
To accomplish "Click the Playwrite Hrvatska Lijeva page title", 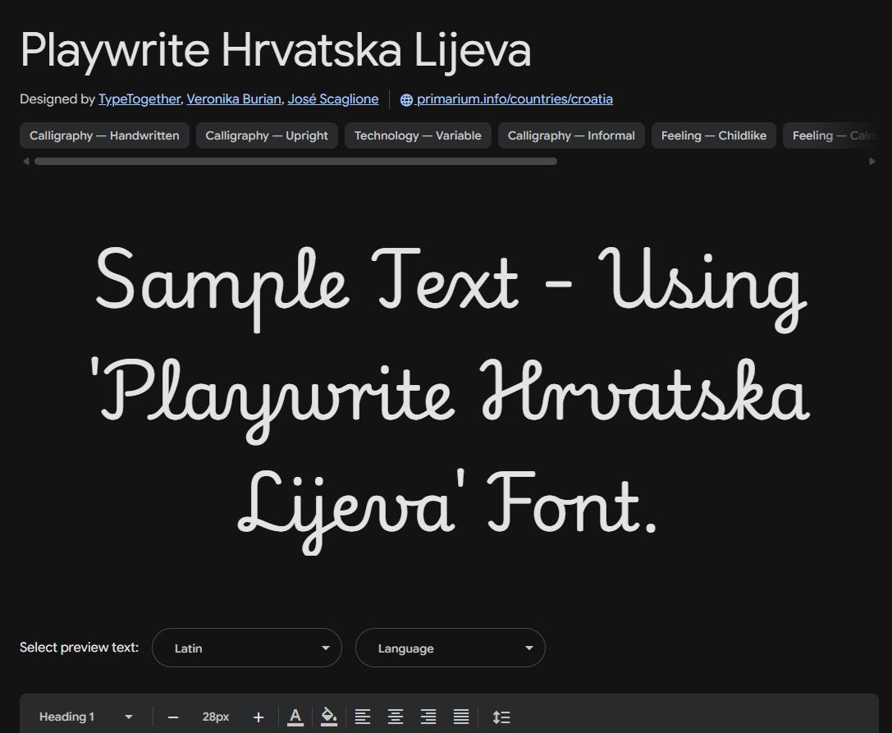I will (x=276, y=51).
